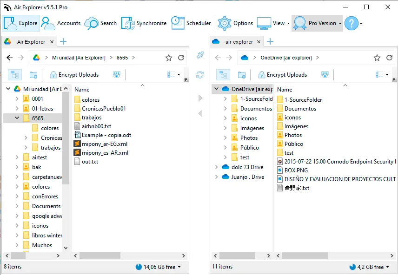The image size is (398, 275).
Task: Go forward in left pane navigation
Action: click(x=21, y=58)
